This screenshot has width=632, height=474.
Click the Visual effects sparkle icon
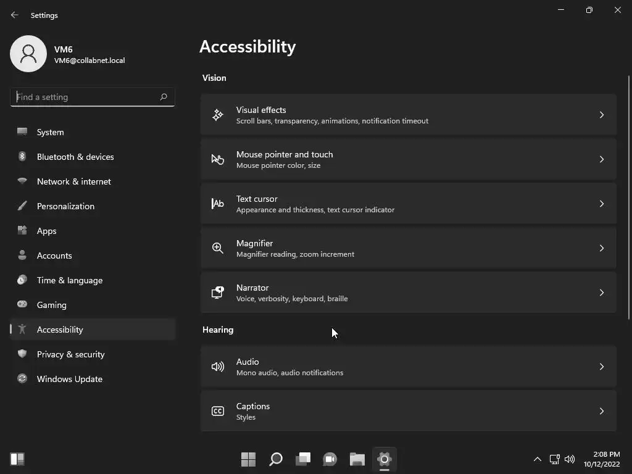(218, 115)
